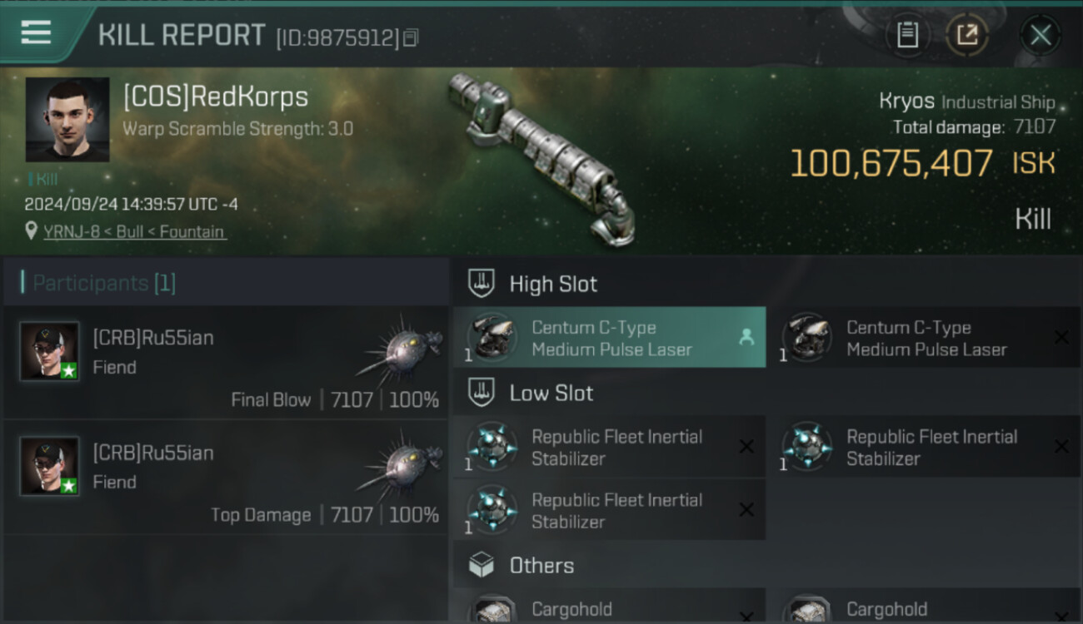Select the highlighted Centum C-Type Medium Pulse Laser
This screenshot has height=624, width=1083.
[x=610, y=338]
